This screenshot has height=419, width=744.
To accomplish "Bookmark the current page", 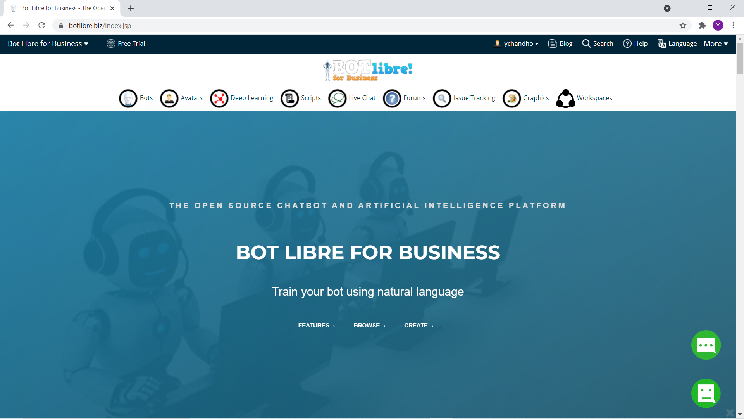I will coord(683,25).
